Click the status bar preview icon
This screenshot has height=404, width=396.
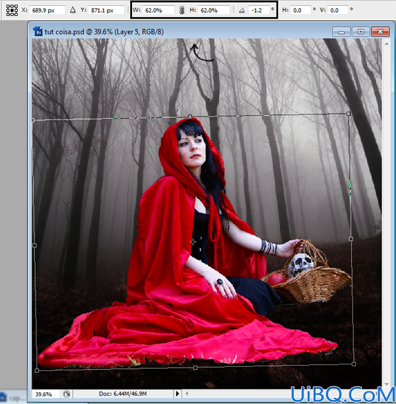click(x=67, y=394)
